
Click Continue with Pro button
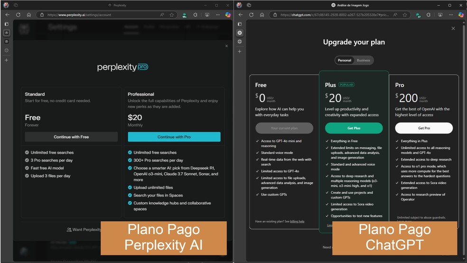174,137
